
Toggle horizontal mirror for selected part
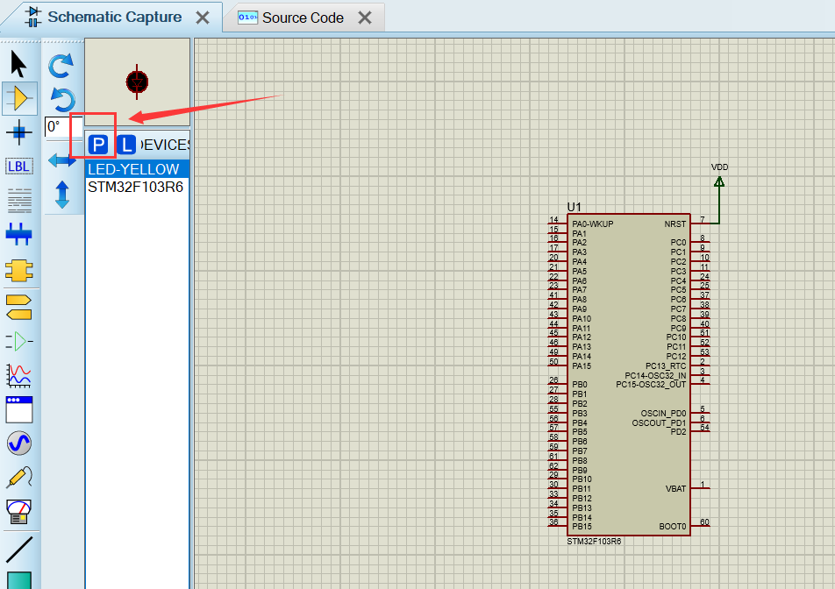(x=62, y=160)
